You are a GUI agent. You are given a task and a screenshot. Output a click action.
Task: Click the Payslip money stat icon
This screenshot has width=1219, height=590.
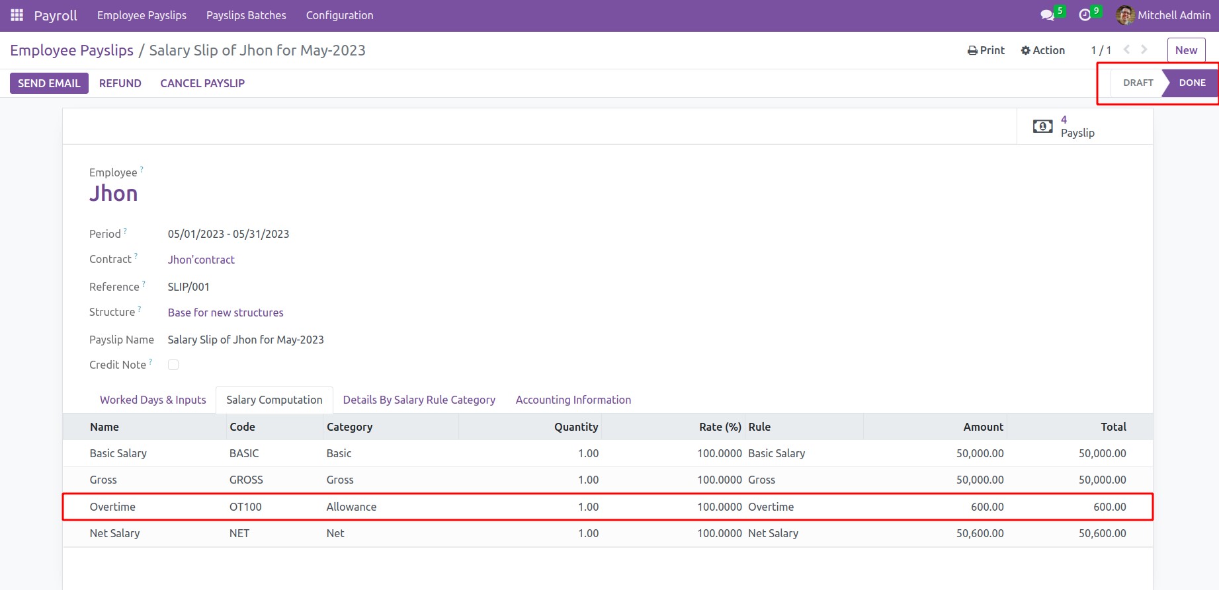click(x=1042, y=126)
